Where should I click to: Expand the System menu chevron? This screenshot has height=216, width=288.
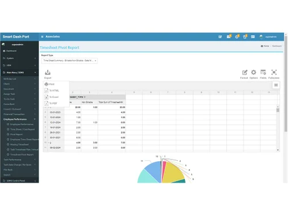click(x=35, y=58)
